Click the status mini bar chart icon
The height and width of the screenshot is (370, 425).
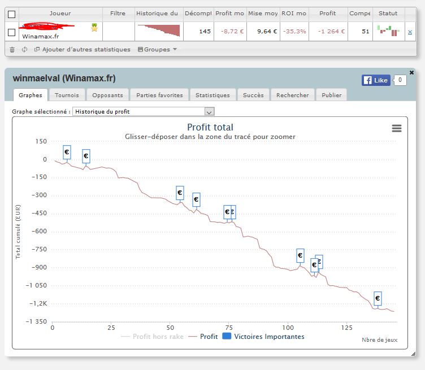coord(388,31)
